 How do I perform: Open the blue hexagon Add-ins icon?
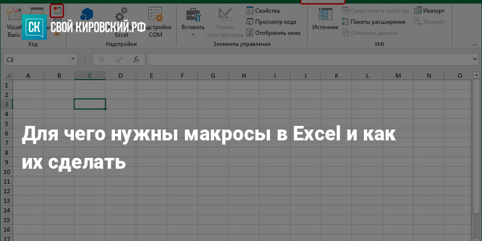pyautogui.click(x=87, y=14)
